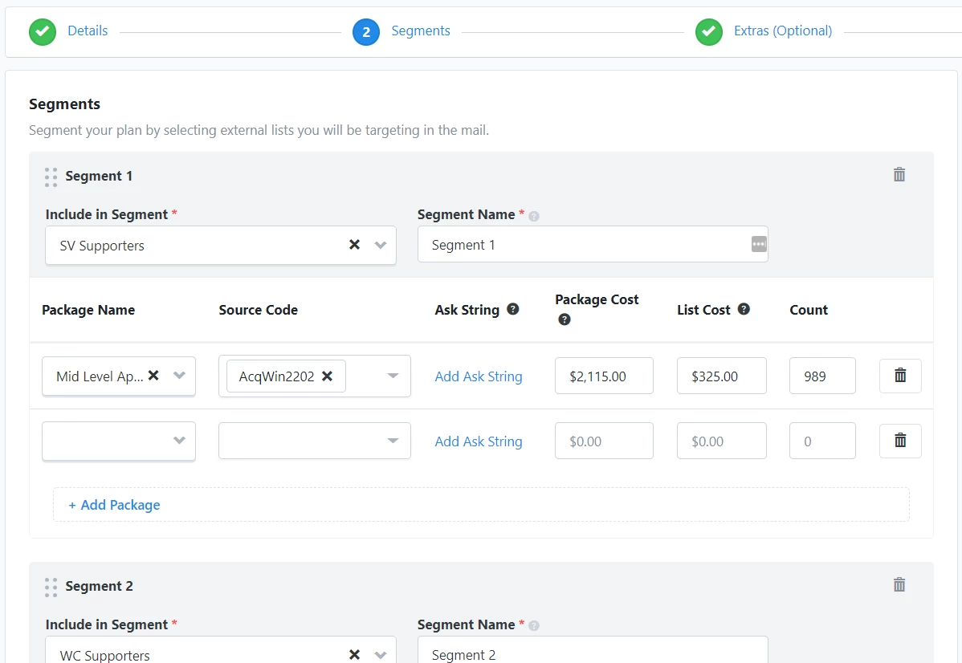Click the ellipsis icon in Segment 1 name field
The height and width of the screenshot is (663, 962).
[x=759, y=244]
